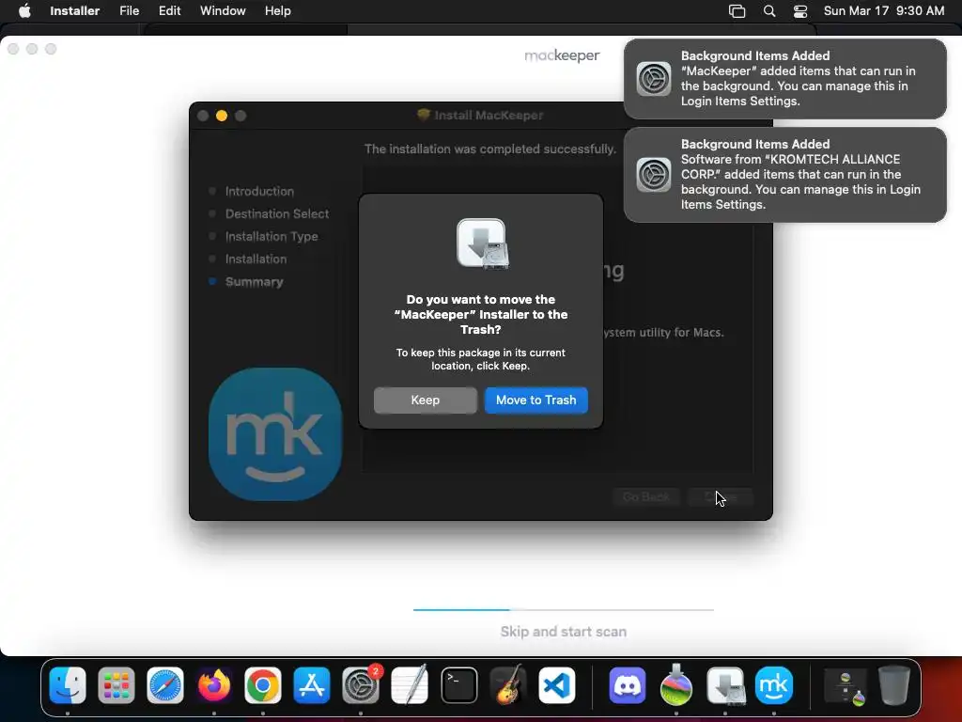The image size is (962, 722).
Task: Click the installer package icon in dialog
Action: 482,243
